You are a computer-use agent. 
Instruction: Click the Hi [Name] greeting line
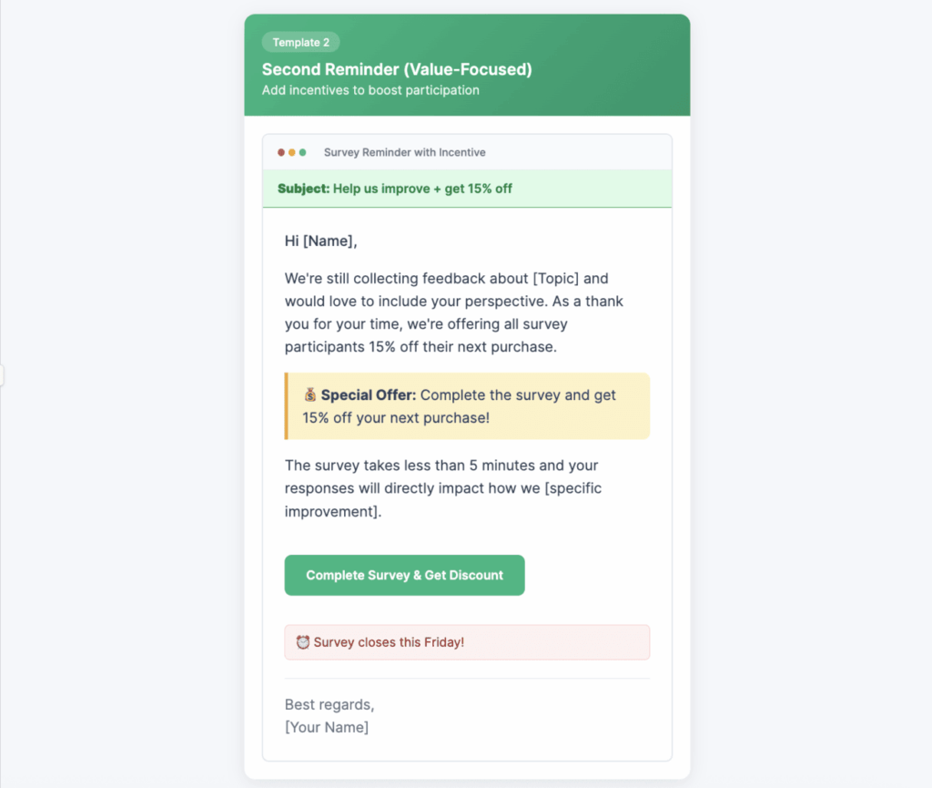pyautogui.click(x=321, y=241)
